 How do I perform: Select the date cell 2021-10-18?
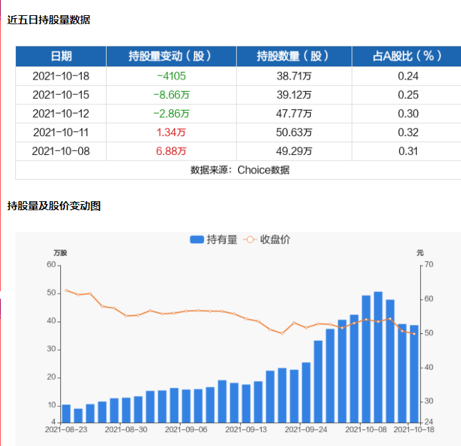tap(61, 76)
